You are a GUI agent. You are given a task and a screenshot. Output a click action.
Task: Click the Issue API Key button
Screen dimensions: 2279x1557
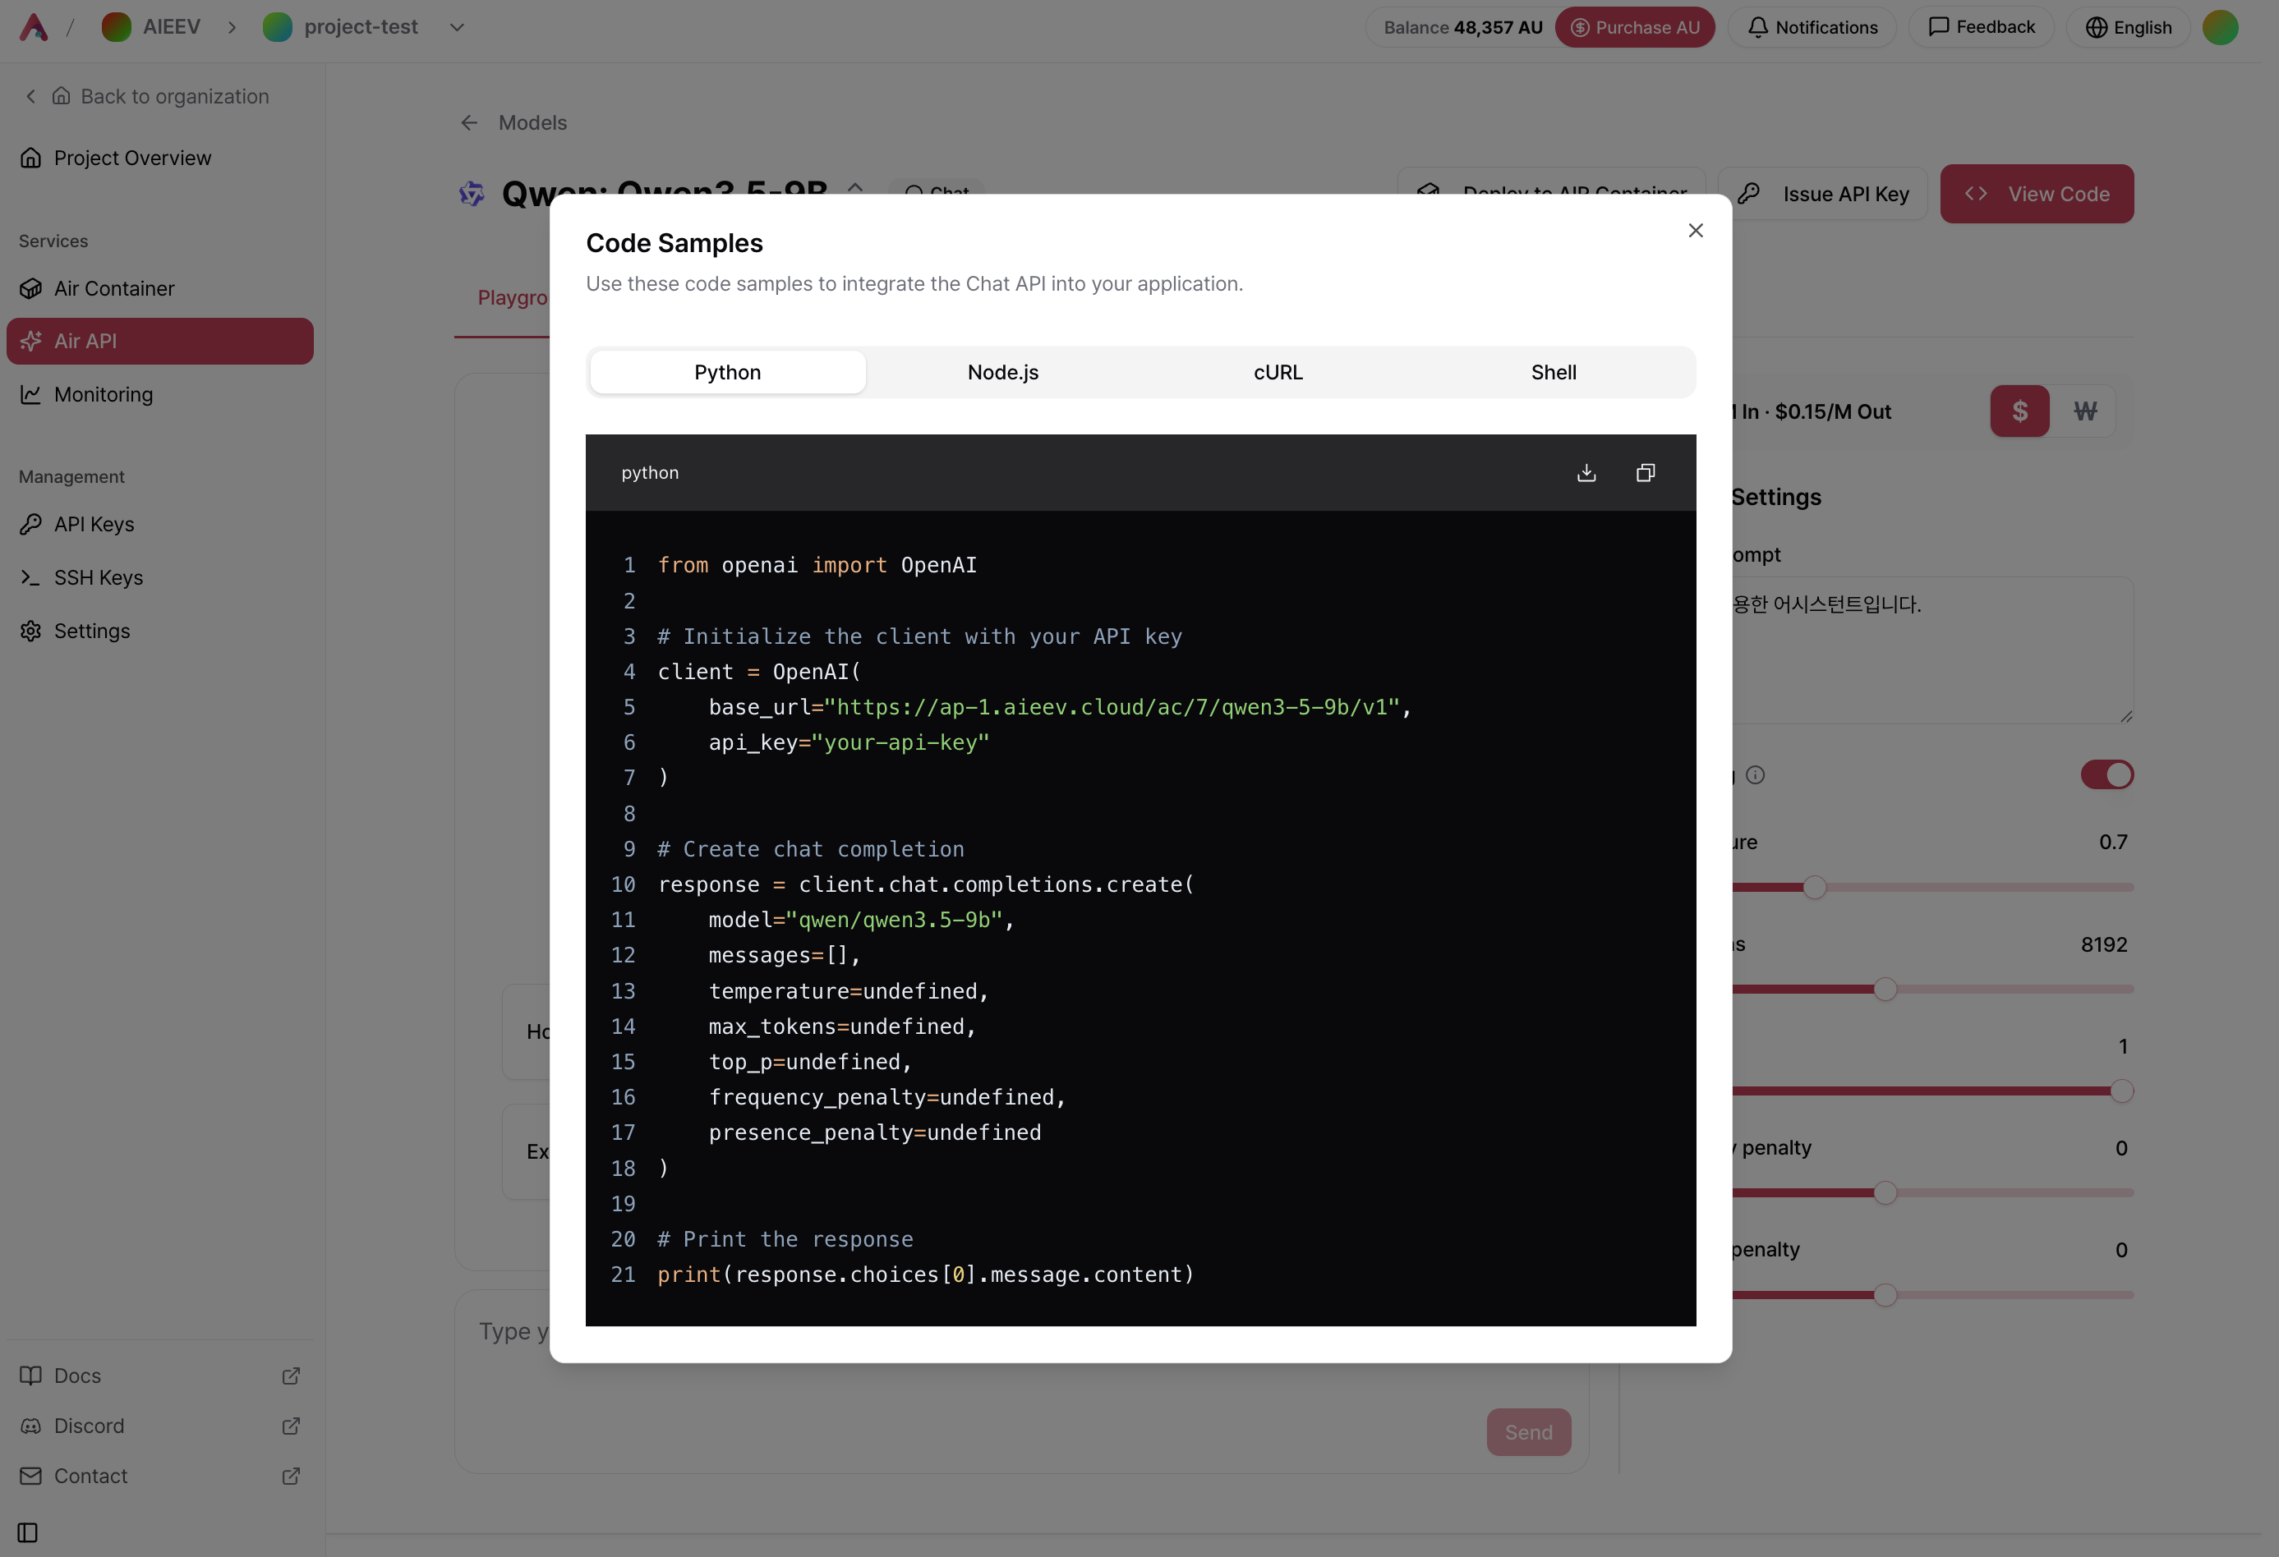[x=1824, y=194]
